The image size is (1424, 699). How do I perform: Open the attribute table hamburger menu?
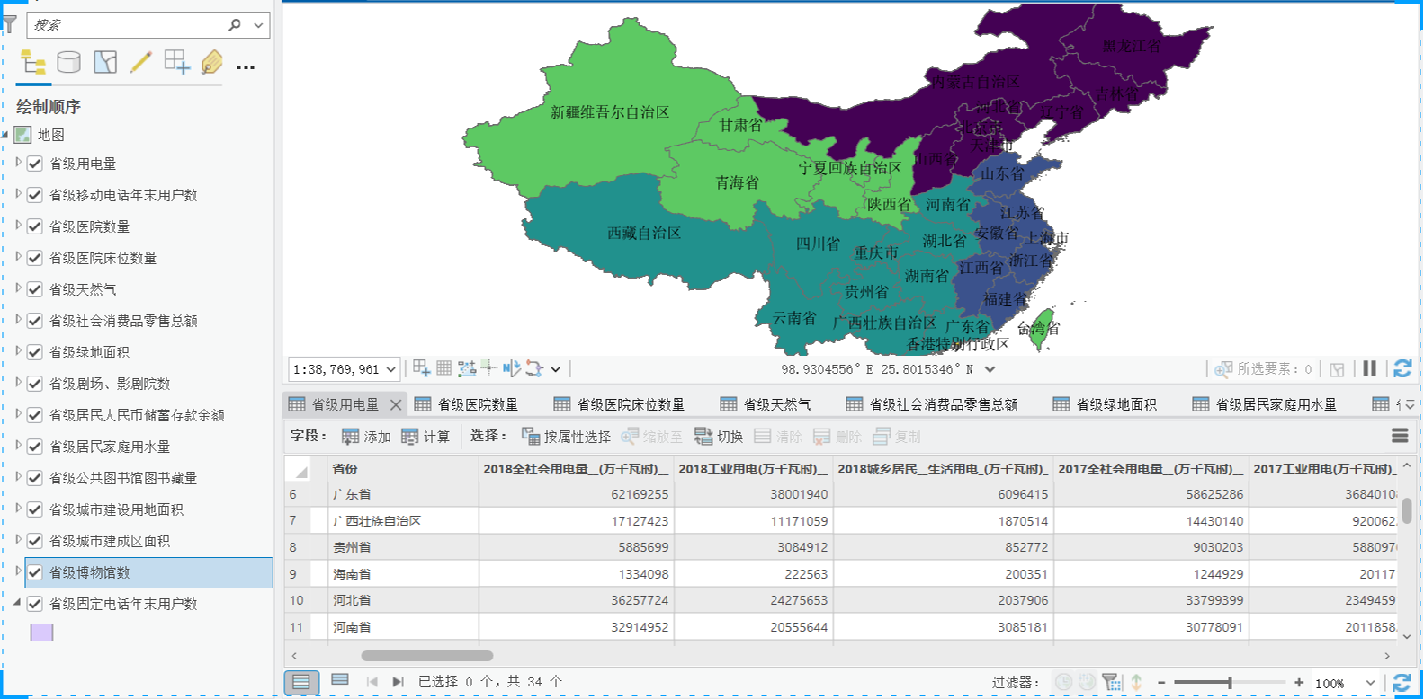point(1400,436)
